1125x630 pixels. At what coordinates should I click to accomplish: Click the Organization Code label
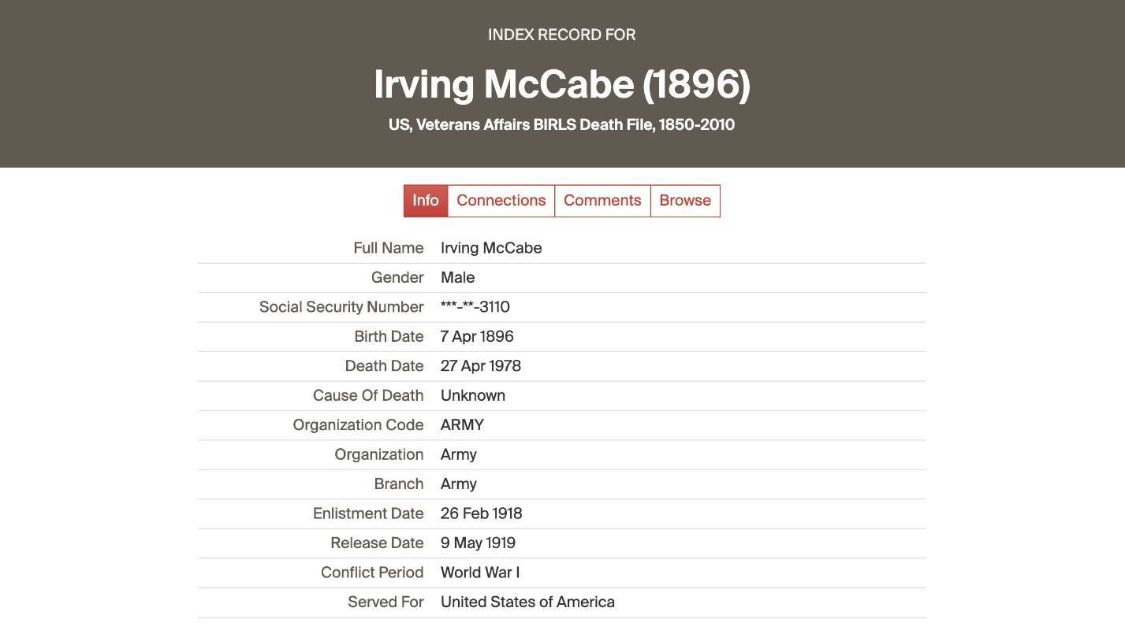(x=358, y=425)
